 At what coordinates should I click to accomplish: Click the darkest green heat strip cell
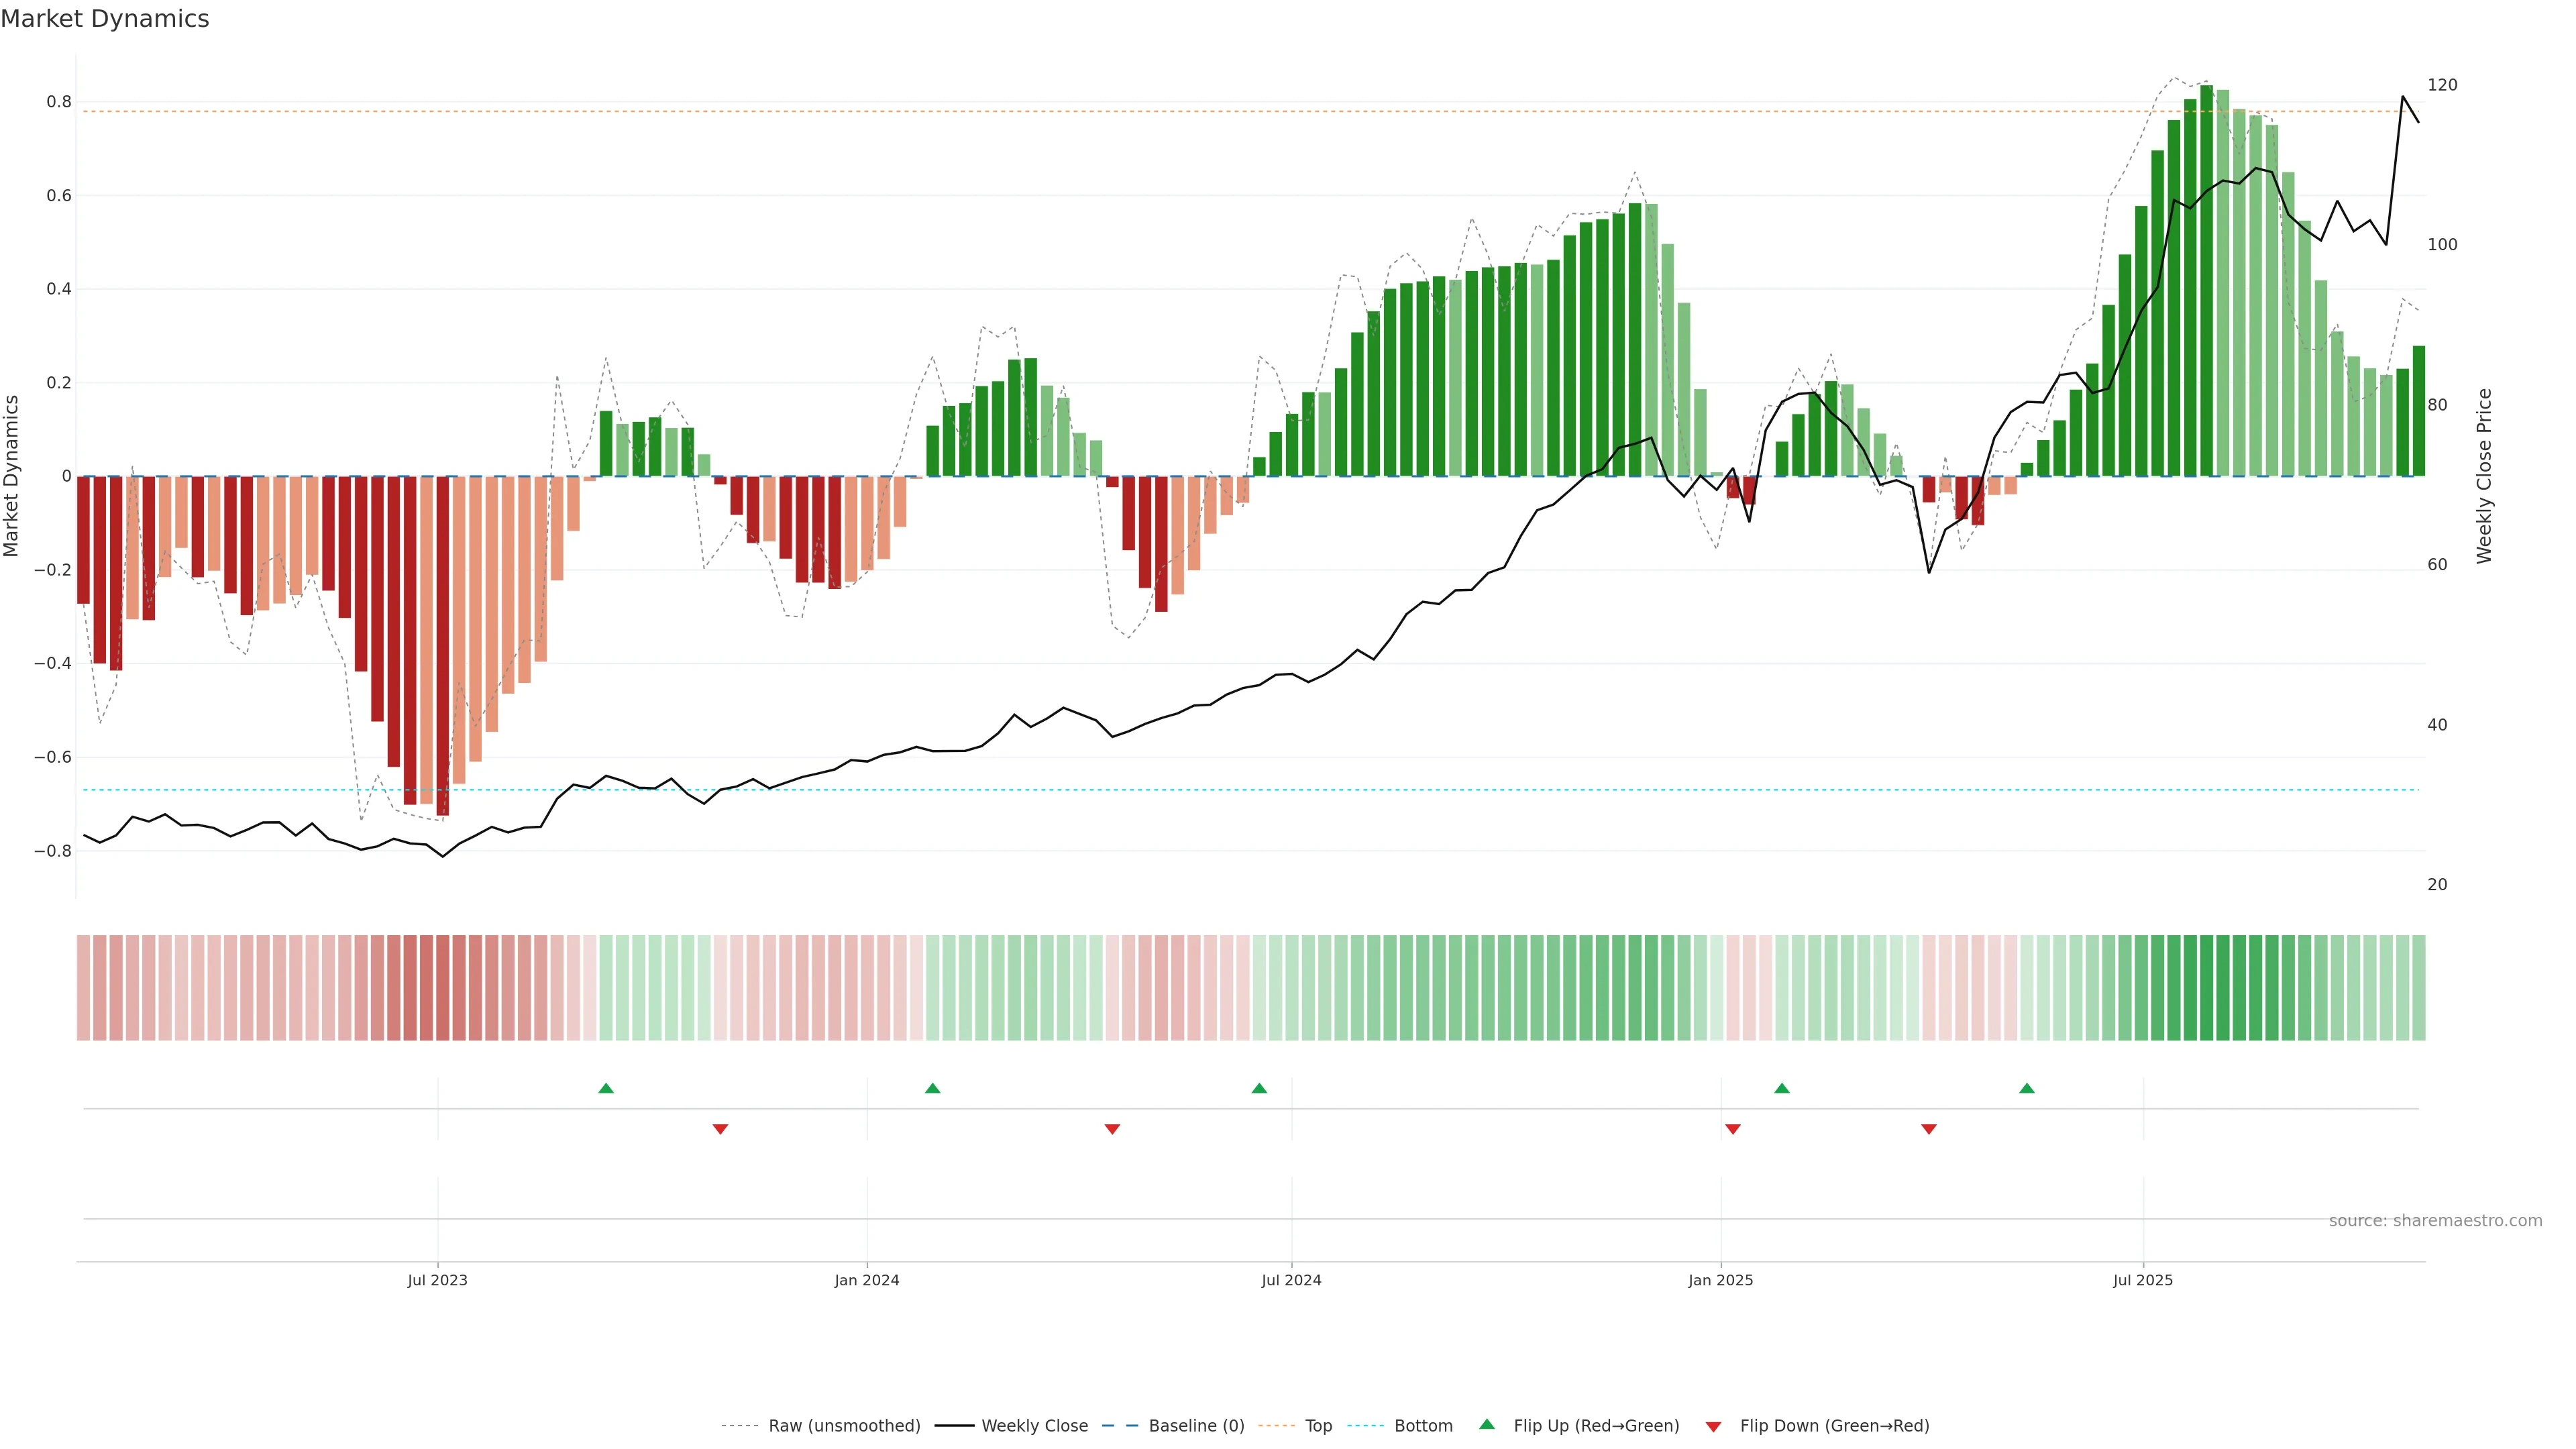2206,987
